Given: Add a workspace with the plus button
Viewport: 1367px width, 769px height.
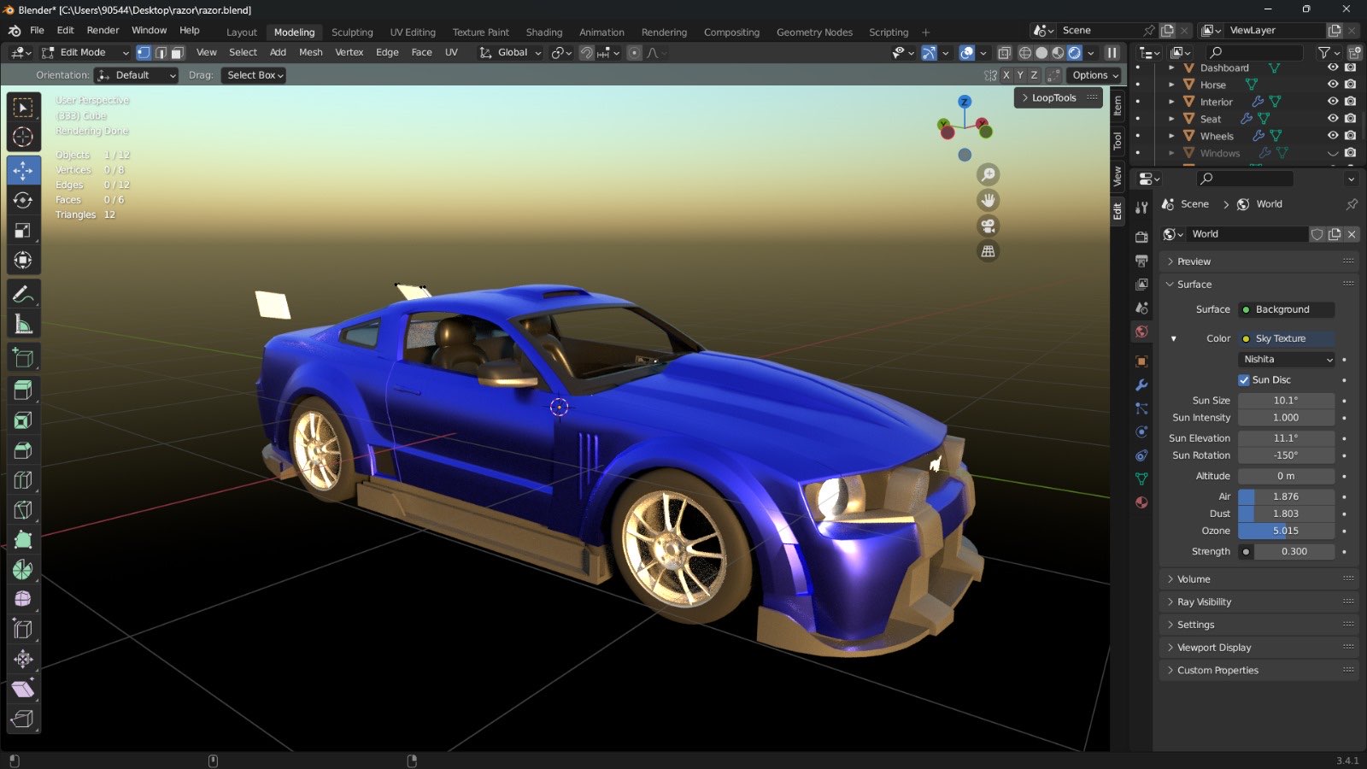Looking at the screenshot, I should (x=925, y=32).
